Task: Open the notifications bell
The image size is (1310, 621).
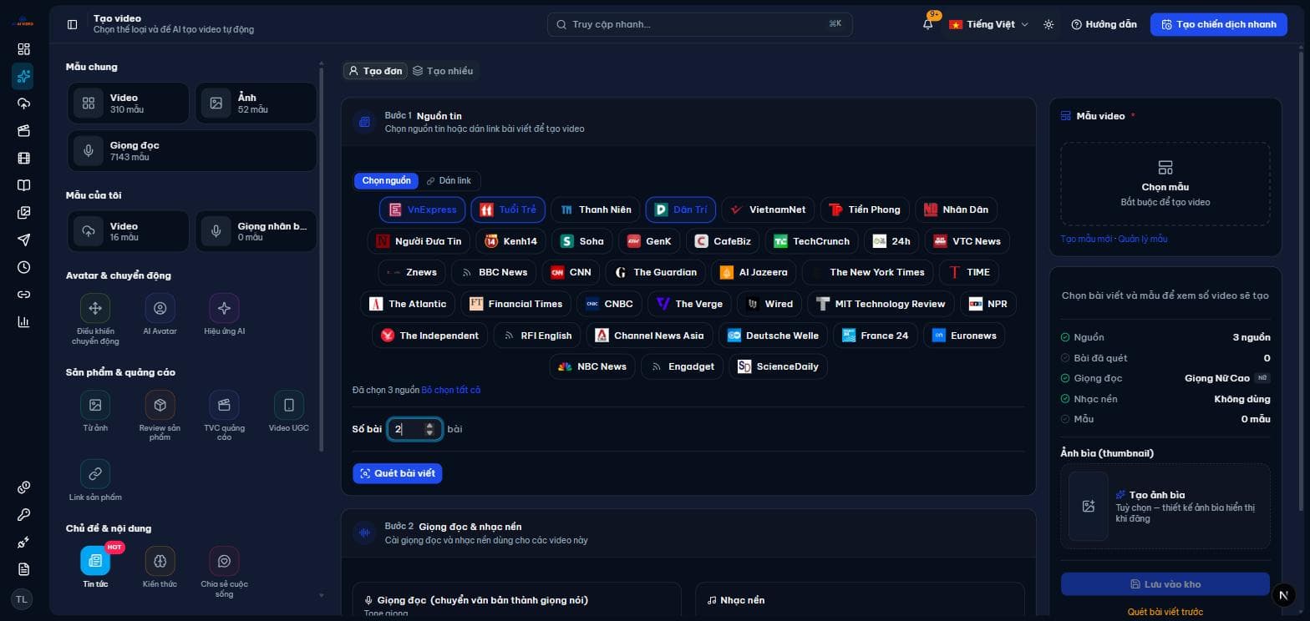Action: tap(928, 24)
